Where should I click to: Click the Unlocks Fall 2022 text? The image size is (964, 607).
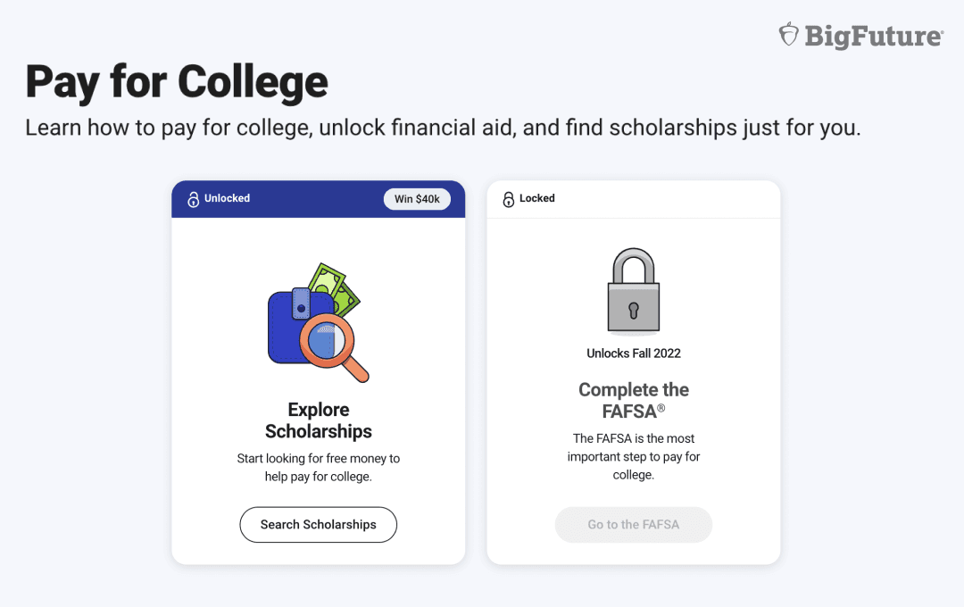click(634, 353)
